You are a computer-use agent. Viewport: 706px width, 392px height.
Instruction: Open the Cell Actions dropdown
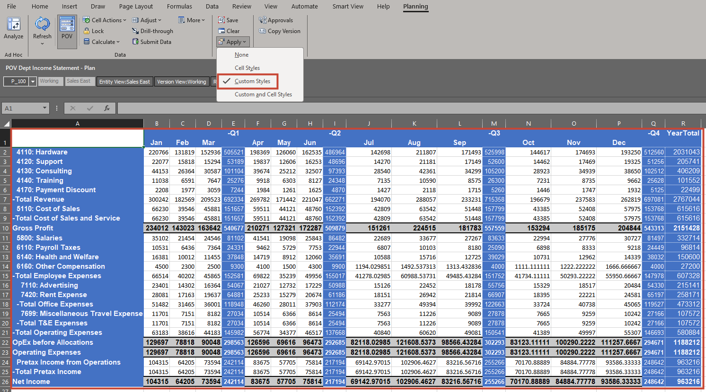coord(105,20)
